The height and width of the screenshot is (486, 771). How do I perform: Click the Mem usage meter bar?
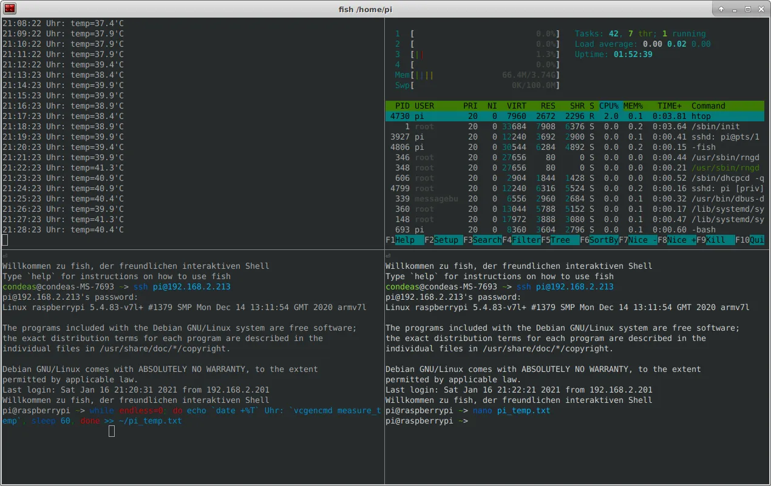pos(478,75)
